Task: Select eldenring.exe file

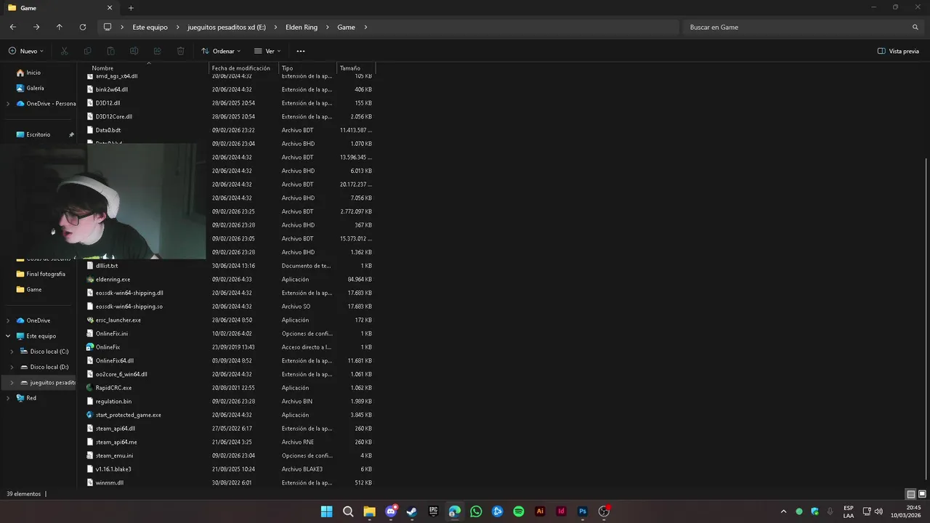Action: click(113, 280)
